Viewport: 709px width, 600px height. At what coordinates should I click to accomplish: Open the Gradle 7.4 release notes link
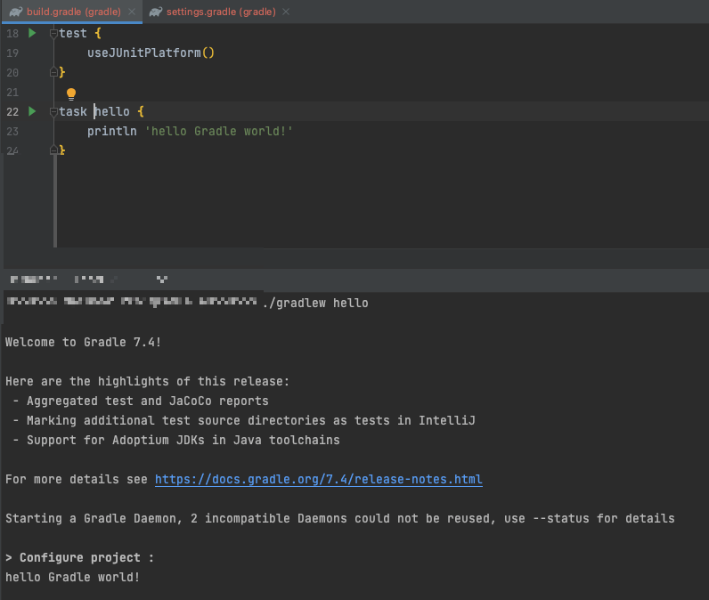(319, 479)
